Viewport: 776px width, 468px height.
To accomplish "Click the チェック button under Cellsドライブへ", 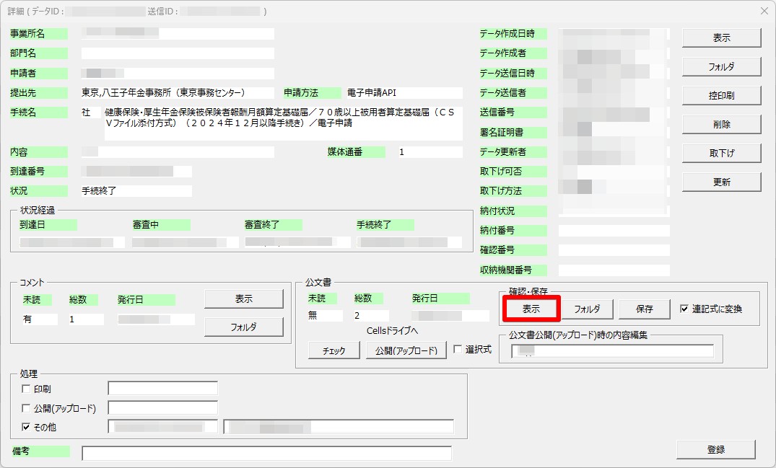I will click(x=333, y=350).
